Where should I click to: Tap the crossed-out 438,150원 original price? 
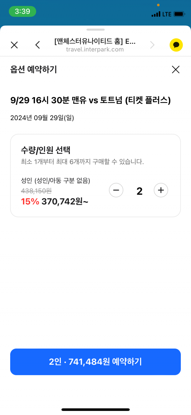36,191
